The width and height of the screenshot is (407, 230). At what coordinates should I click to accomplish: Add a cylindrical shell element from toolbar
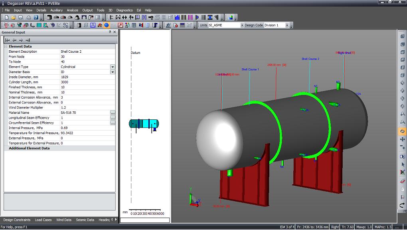point(49,18)
